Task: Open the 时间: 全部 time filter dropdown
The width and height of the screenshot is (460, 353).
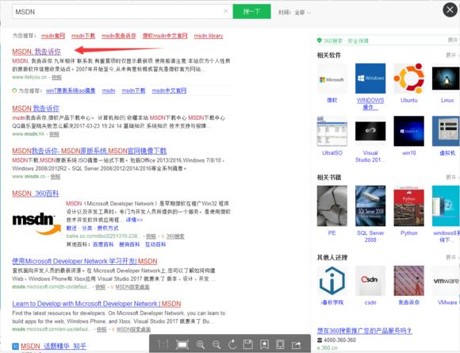Action: point(294,13)
